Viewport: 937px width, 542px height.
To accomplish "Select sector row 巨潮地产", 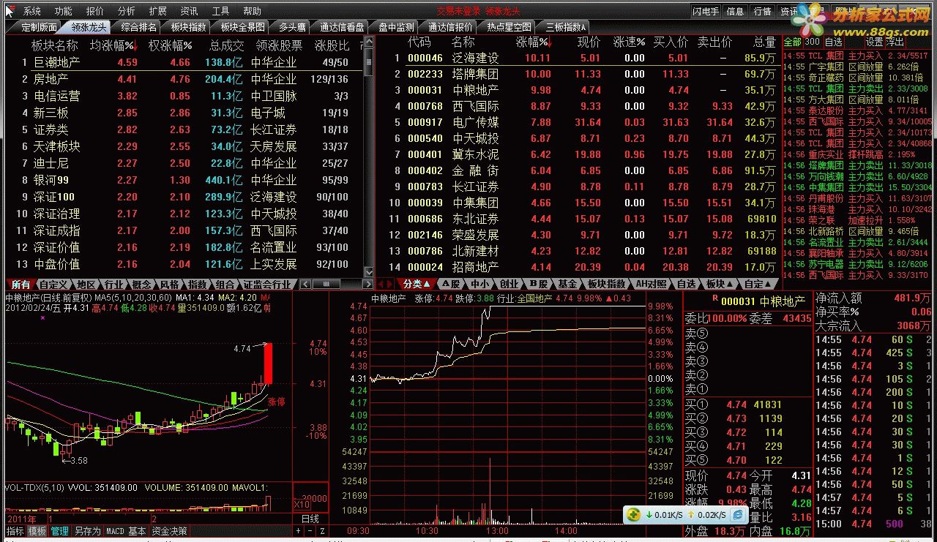I will coord(184,62).
